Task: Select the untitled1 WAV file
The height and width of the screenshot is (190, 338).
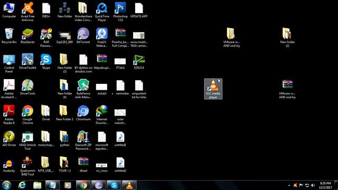Action: [120, 138]
